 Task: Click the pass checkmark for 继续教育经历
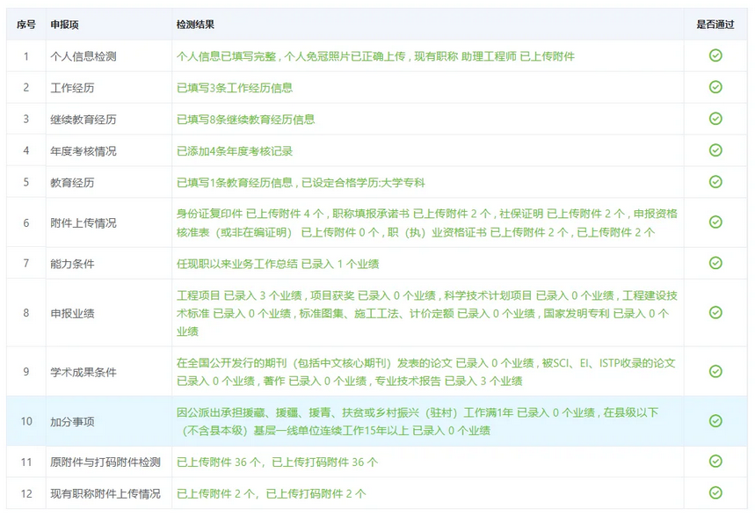pos(715,119)
